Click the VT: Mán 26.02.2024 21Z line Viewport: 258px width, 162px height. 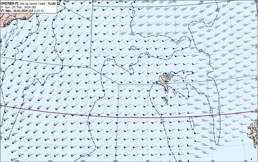coord(22,11)
